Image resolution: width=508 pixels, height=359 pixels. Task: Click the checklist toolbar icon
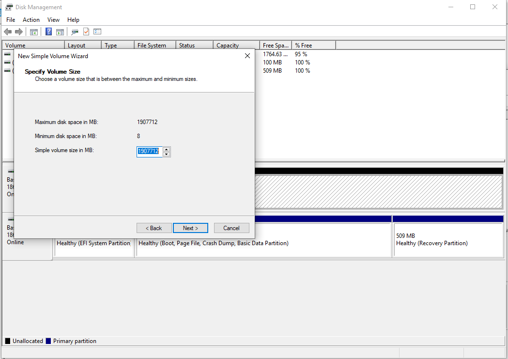click(x=97, y=31)
